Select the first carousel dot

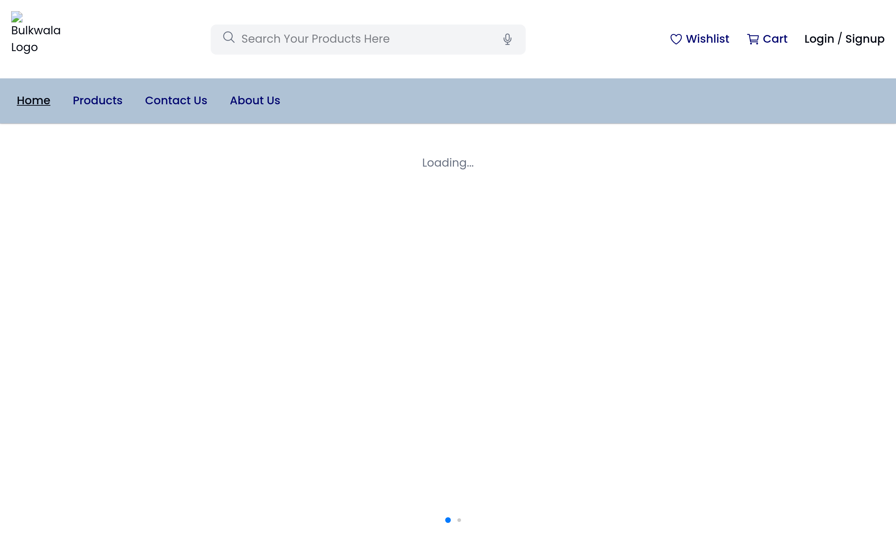pos(448,520)
